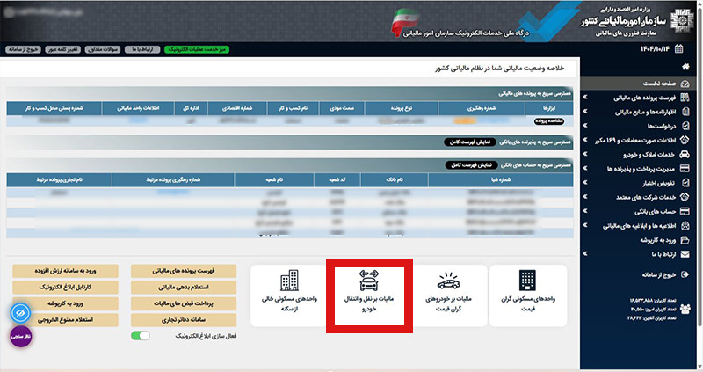Click the شماره رهگیری column header
Screen dimensions: 703x372
[482, 108]
